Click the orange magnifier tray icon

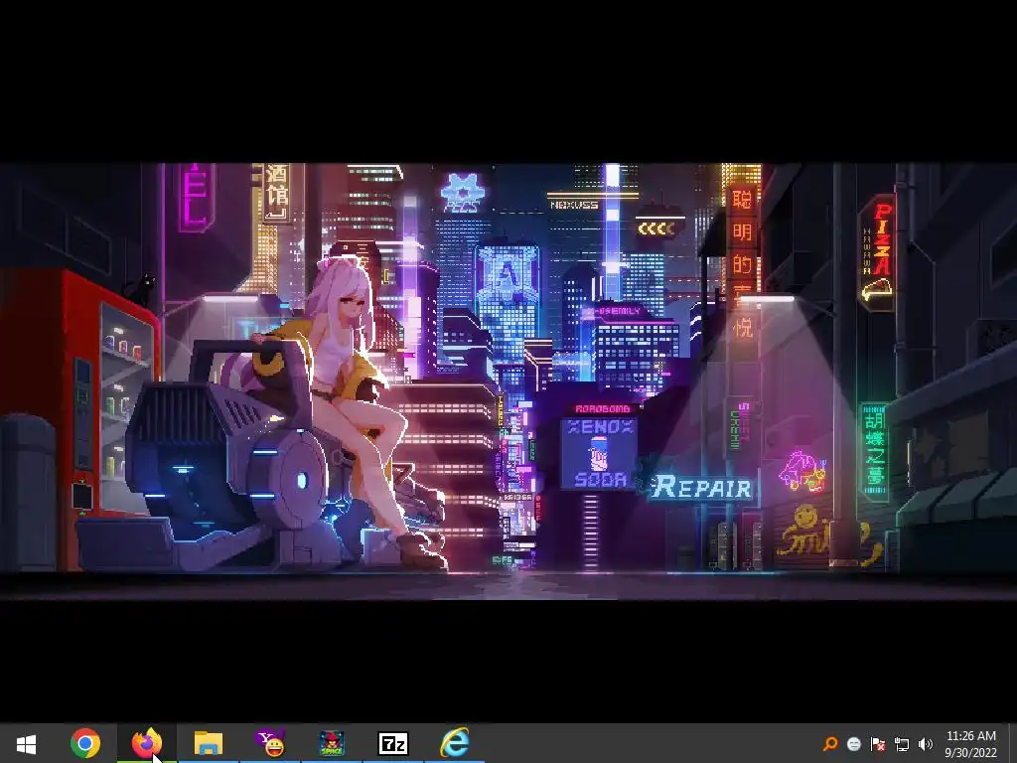point(830,744)
